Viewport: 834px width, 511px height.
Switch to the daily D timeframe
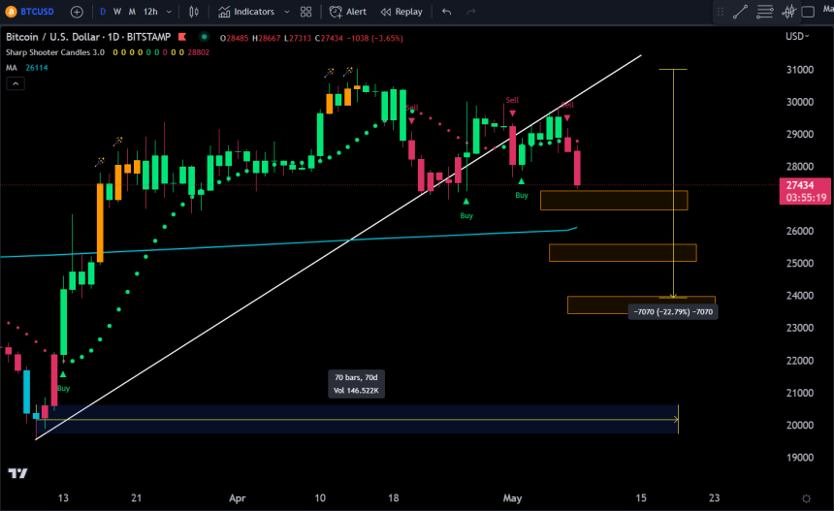pos(104,12)
